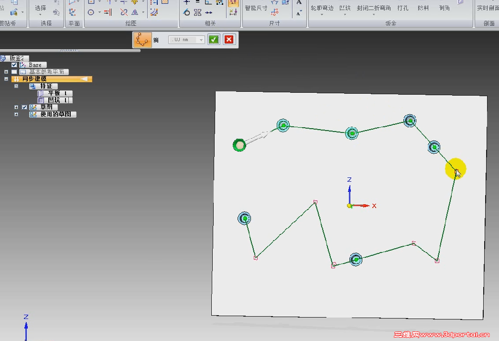The height and width of the screenshot is (341, 499).
Task: Apply the horizontal/vertical arrows relationship icon
Action: tap(208, 12)
